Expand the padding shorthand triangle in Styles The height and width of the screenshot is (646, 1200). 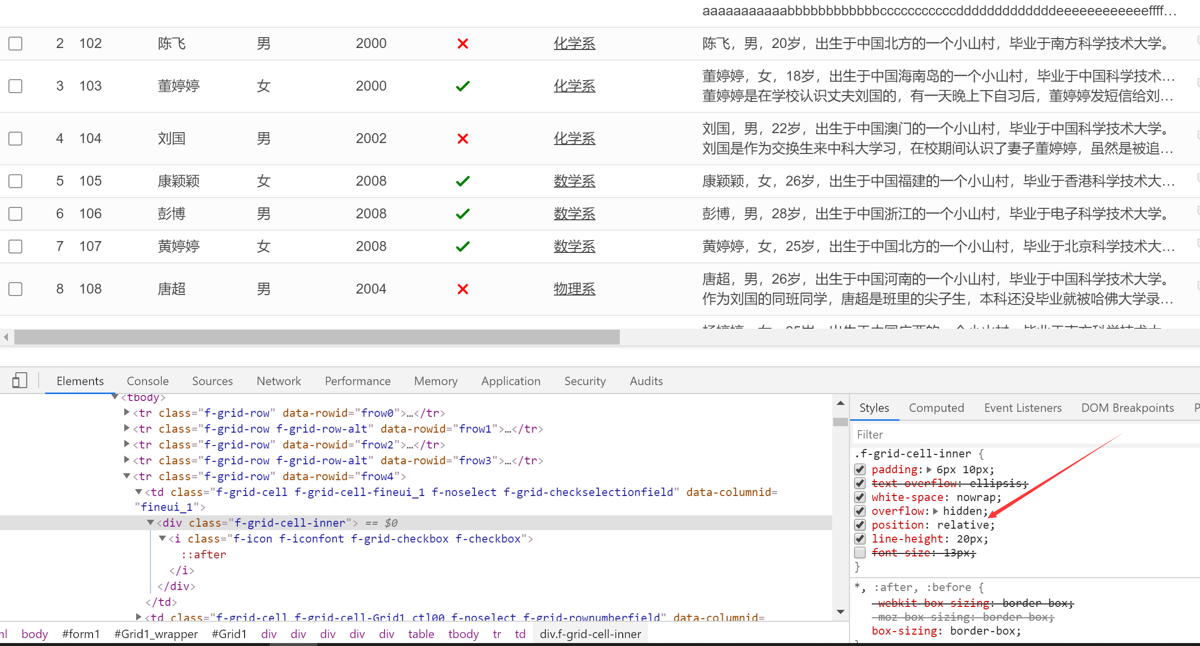[929, 469]
